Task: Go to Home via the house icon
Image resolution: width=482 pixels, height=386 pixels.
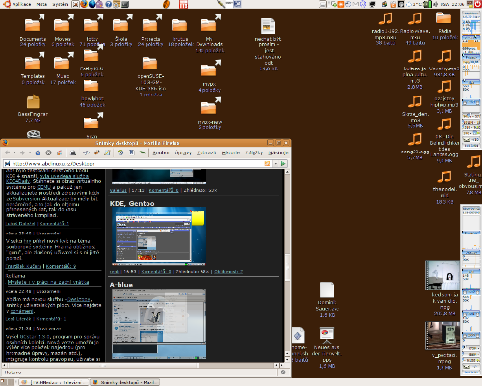Action: pyautogui.click(x=60, y=152)
